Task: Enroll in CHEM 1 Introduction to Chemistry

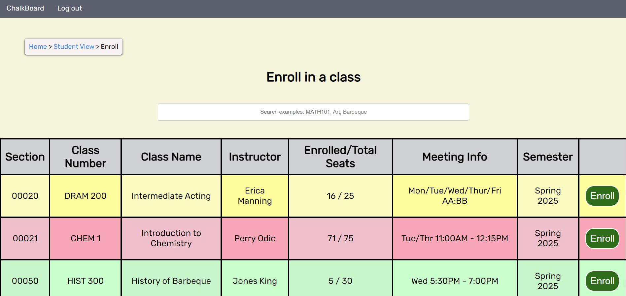Action: pos(602,238)
